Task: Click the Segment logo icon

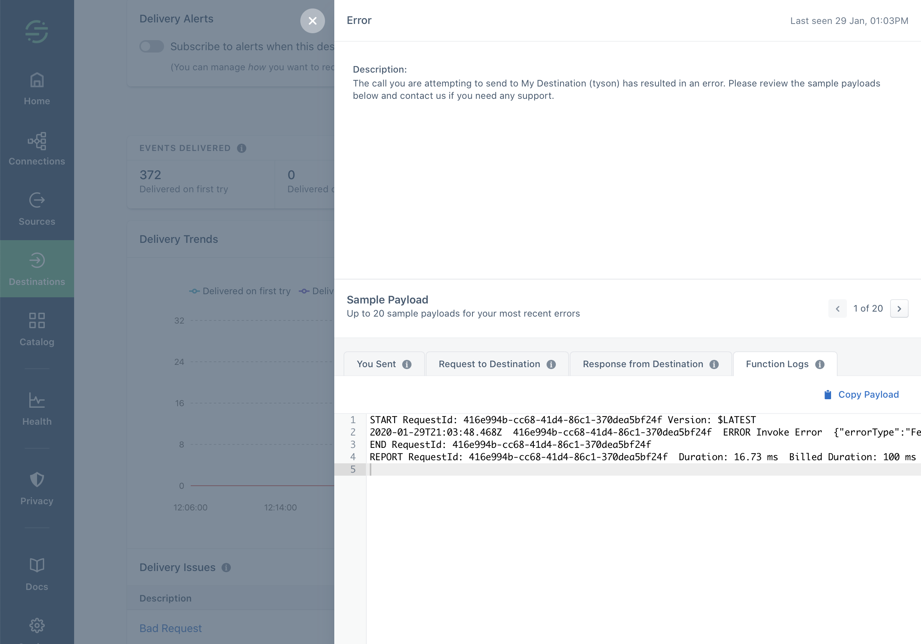Action: pos(37,32)
